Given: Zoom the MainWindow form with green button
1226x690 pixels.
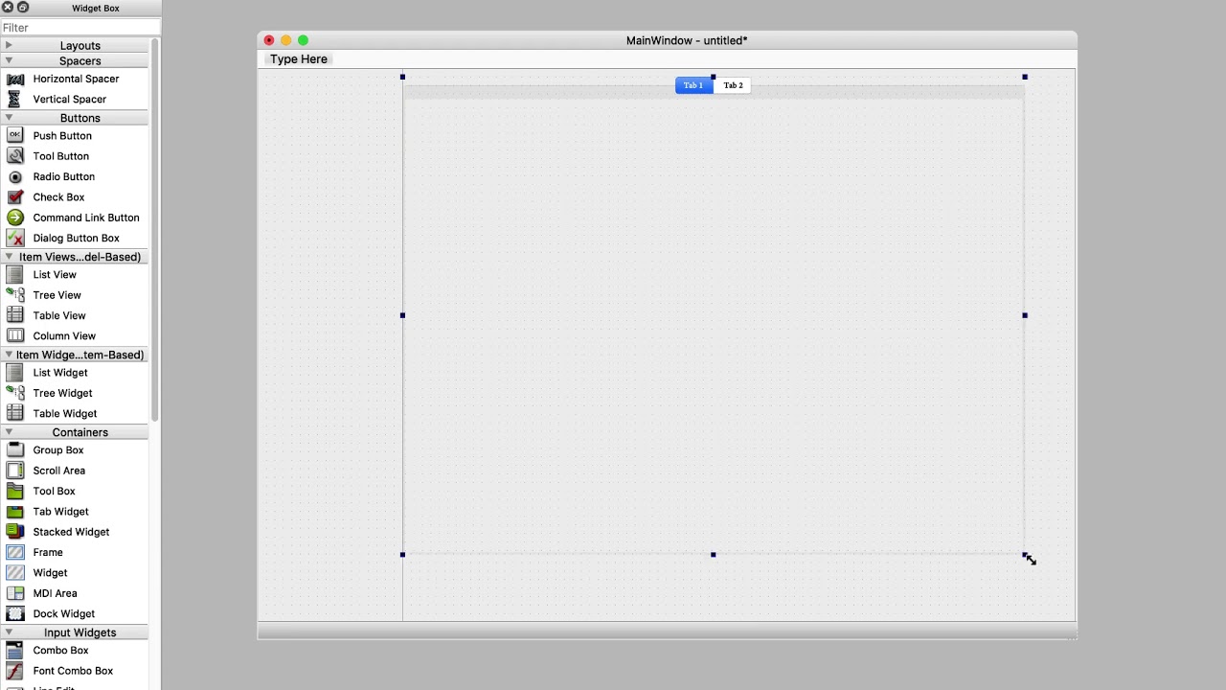Looking at the screenshot, I should 304,40.
